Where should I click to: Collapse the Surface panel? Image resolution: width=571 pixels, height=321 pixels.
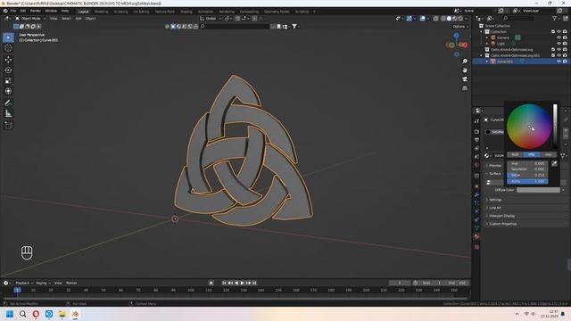[x=494, y=174]
